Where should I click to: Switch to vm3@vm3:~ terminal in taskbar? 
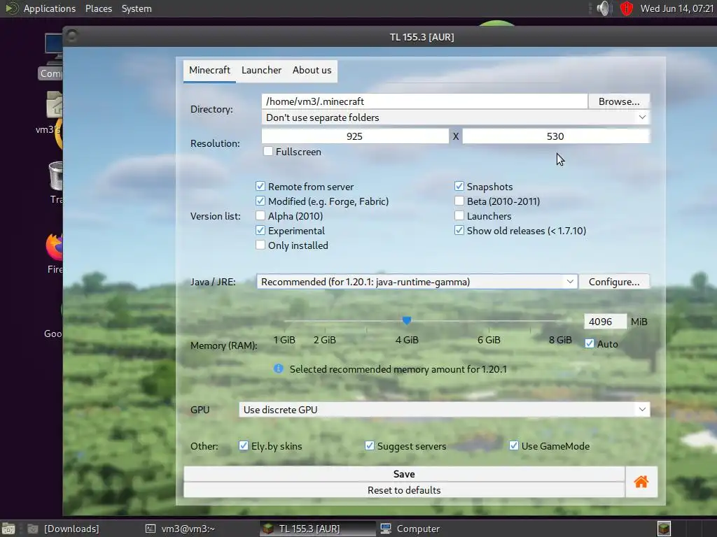(x=180, y=529)
